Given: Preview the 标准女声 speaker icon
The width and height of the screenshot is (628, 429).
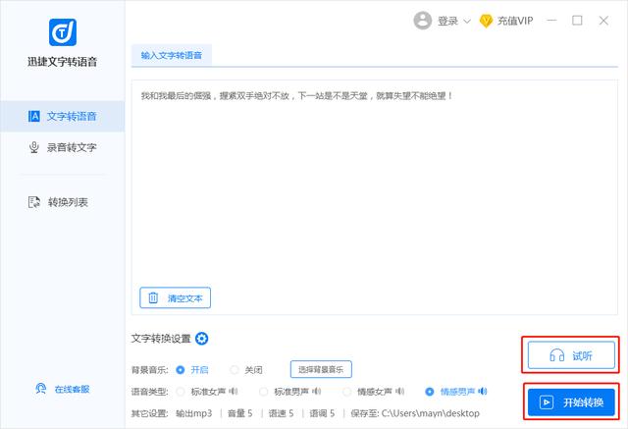Looking at the screenshot, I should [234, 392].
